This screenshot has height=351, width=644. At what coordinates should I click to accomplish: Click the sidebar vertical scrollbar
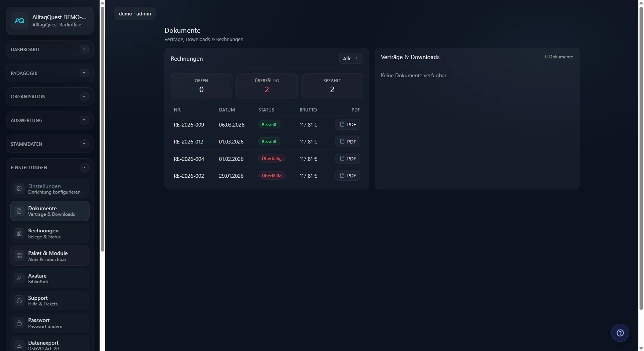tap(102, 128)
